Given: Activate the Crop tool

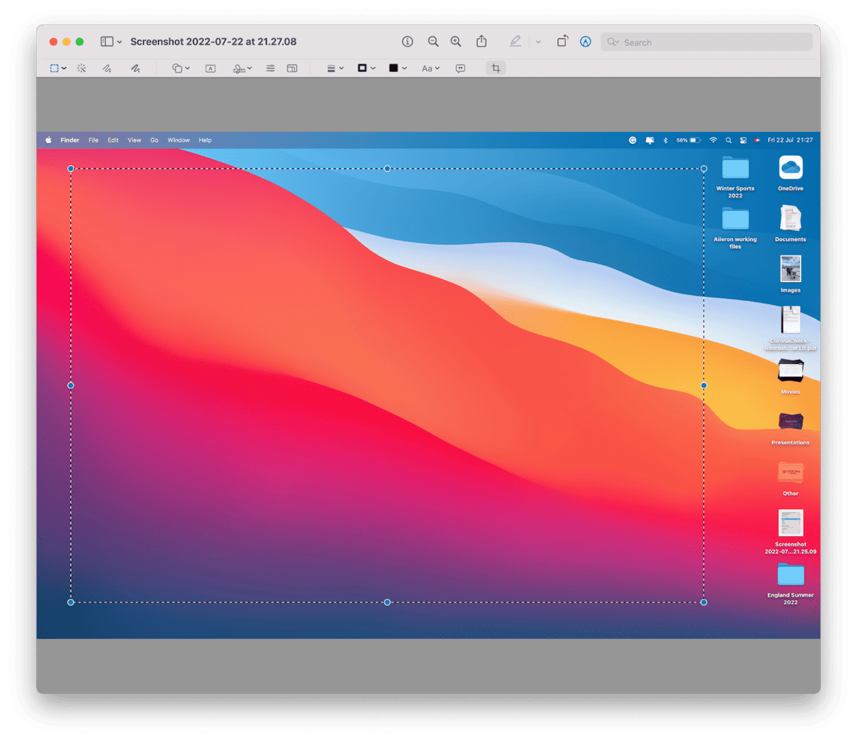Looking at the screenshot, I should tap(495, 68).
